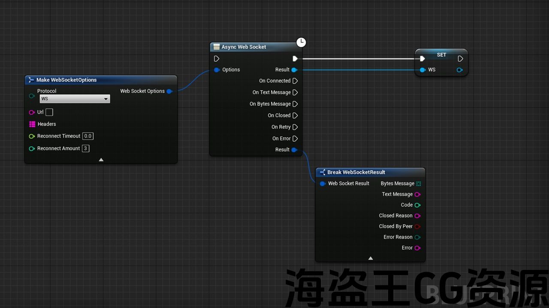Click the SET node output execution pin
549x308 pixels.
460,59
